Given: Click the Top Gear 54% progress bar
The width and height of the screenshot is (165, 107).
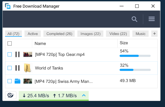Looking at the screenshot, I should (135, 56).
